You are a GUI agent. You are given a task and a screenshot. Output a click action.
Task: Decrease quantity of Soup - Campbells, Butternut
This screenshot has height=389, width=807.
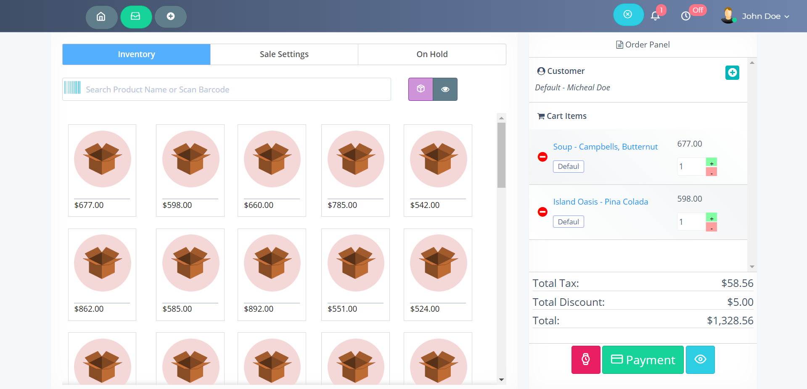pos(711,172)
